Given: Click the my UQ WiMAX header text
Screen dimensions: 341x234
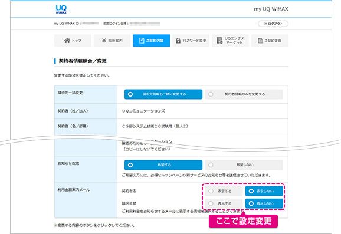Looking at the screenshot, I should coord(271,9).
